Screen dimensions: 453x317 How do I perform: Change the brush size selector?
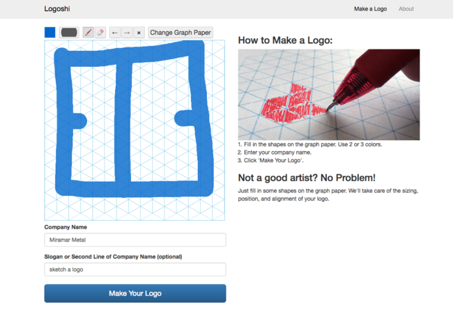click(69, 32)
